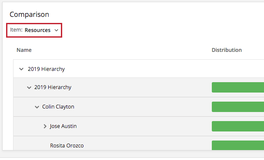Select the top 2019 Hierarchy label

pyautogui.click(x=46, y=69)
